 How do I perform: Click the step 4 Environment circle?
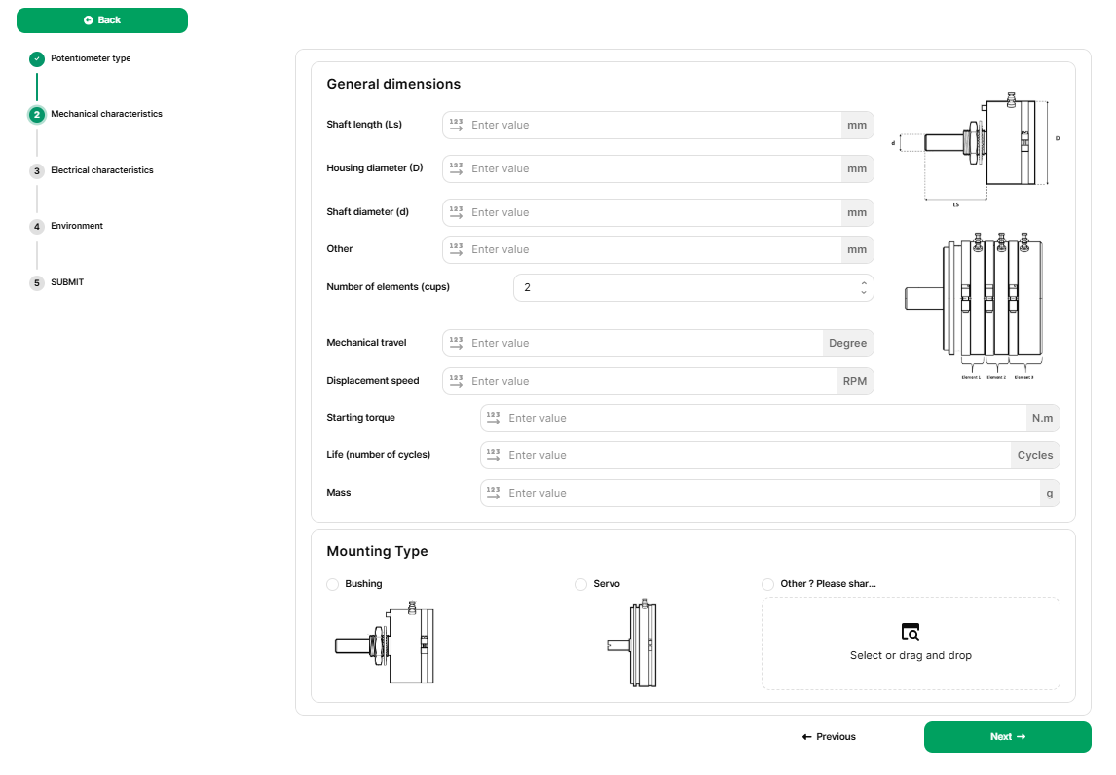37,227
